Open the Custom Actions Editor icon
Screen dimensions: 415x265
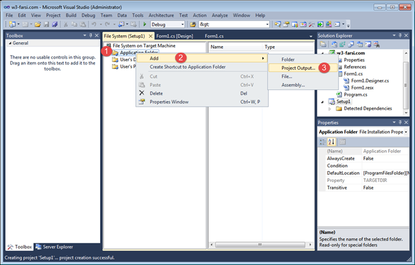tap(368, 45)
